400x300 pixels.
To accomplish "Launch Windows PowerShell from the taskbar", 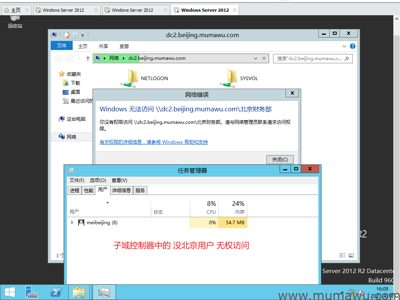I will [55, 292].
